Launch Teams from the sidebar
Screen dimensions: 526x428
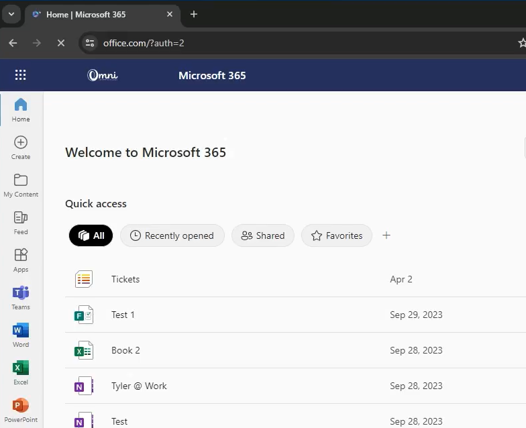[21, 298]
